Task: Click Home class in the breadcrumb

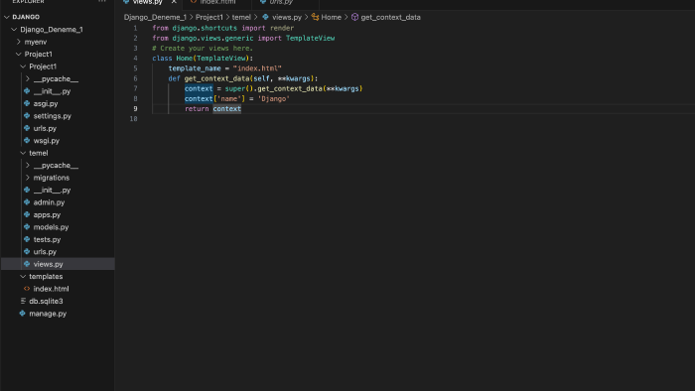Action: pos(331,17)
